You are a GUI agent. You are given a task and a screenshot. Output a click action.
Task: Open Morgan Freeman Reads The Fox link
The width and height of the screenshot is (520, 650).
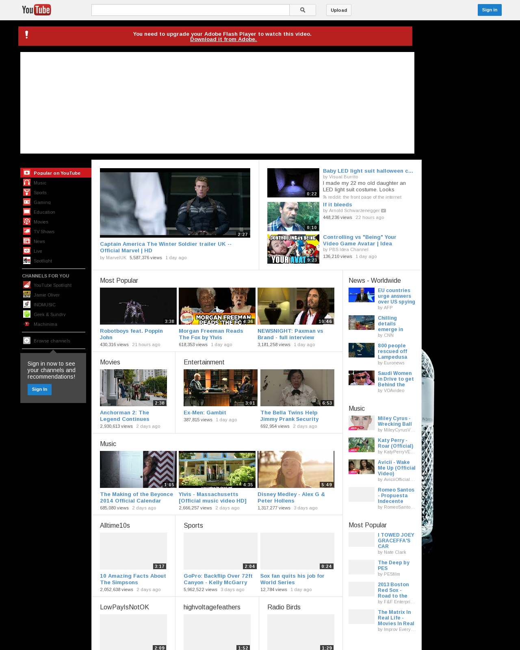(x=211, y=334)
